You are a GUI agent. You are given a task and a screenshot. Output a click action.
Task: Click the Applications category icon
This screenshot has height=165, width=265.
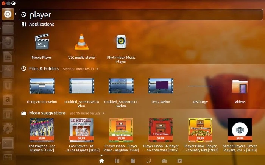pyautogui.click(x=23, y=24)
